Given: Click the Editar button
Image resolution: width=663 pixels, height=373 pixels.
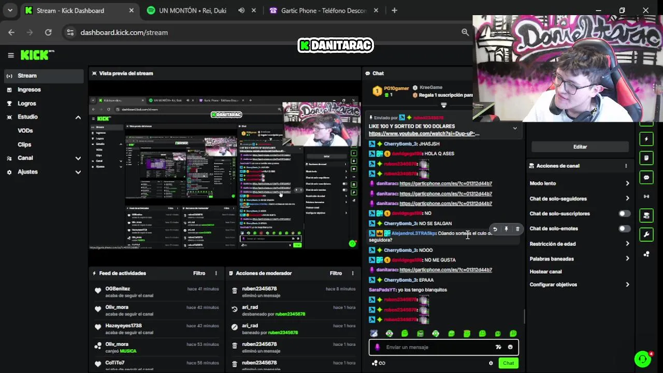Looking at the screenshot, I should tap(580, 147).
